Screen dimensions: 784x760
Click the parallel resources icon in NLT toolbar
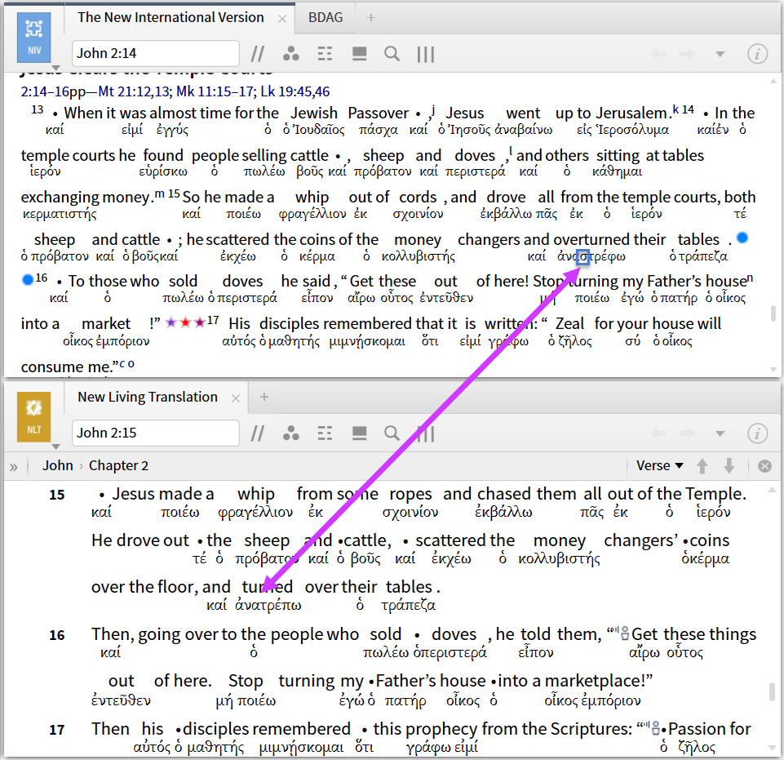point(258,433)
